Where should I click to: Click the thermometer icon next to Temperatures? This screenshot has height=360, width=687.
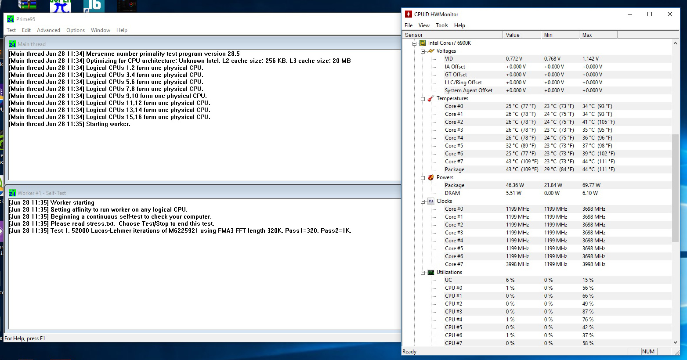(430, 98)
